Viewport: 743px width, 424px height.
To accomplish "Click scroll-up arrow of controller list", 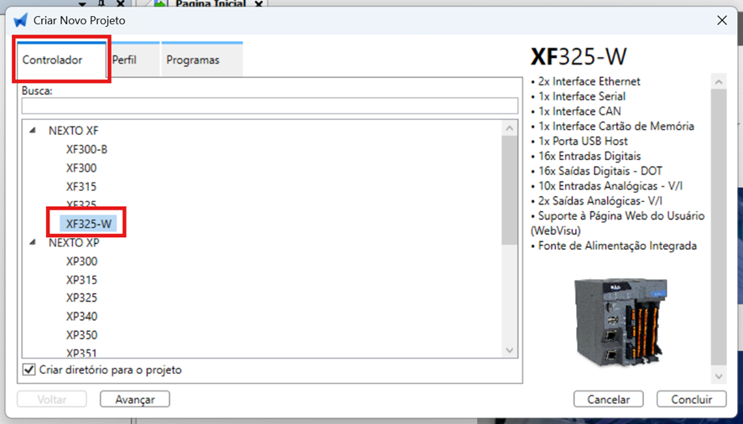I will point(509,128).
